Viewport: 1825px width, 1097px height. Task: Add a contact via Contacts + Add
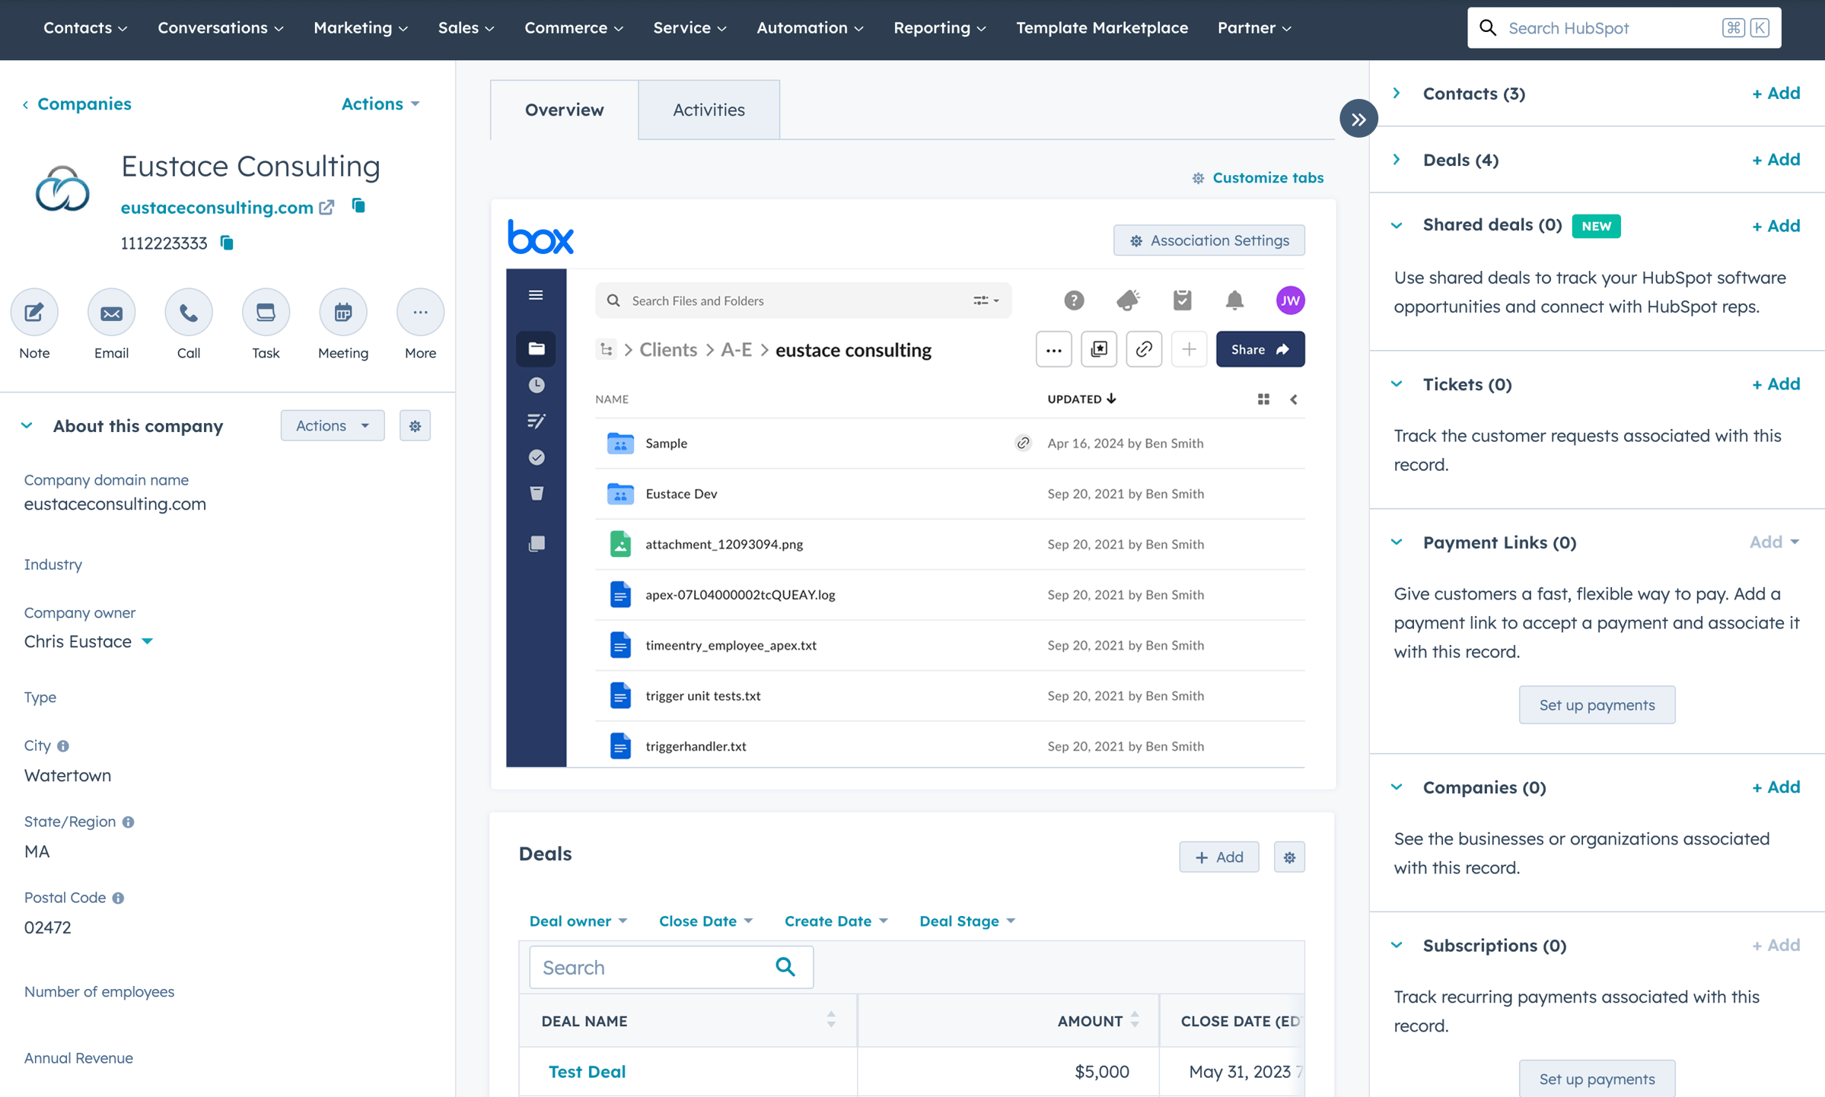(x=1776, y=93)
